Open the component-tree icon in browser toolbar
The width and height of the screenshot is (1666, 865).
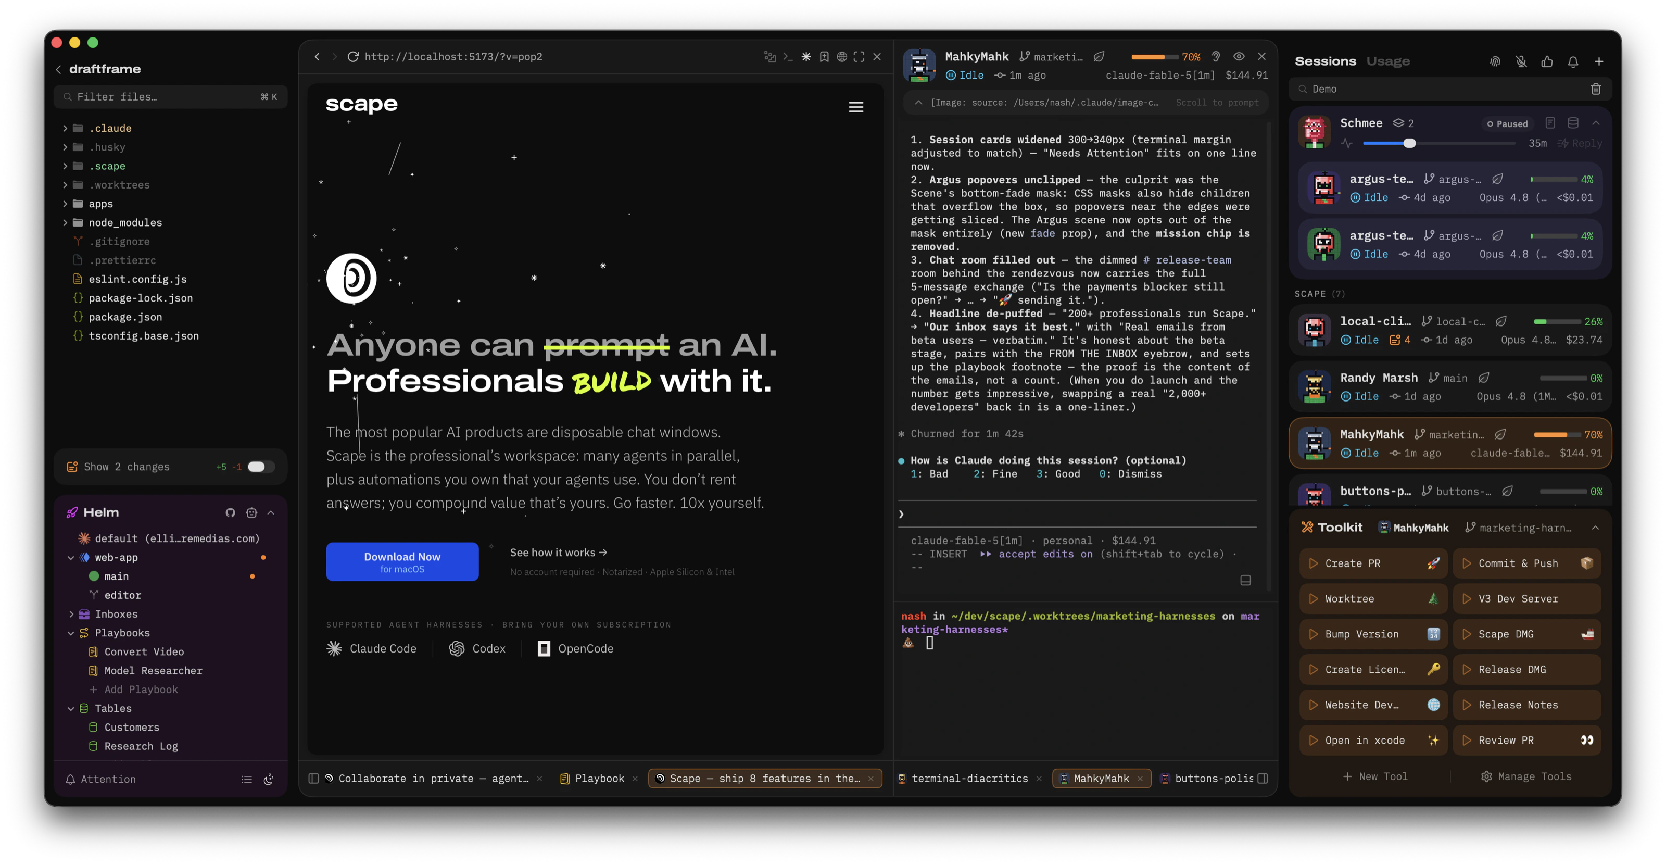point(769,57)
